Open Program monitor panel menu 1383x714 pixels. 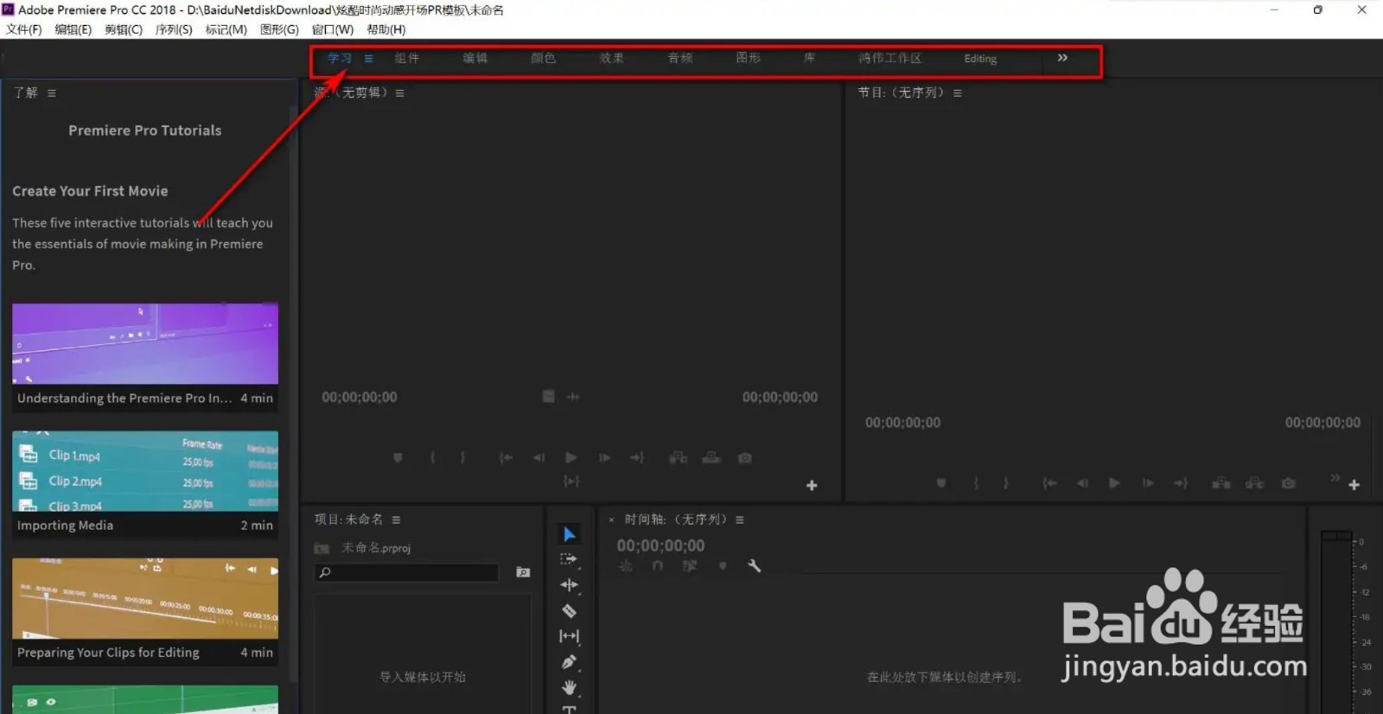tap(958, 93)
